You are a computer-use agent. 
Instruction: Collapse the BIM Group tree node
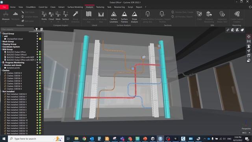tap(1, 49)
